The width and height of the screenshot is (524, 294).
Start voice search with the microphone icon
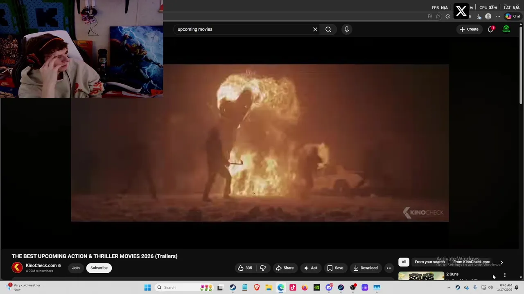click(347, 29)
